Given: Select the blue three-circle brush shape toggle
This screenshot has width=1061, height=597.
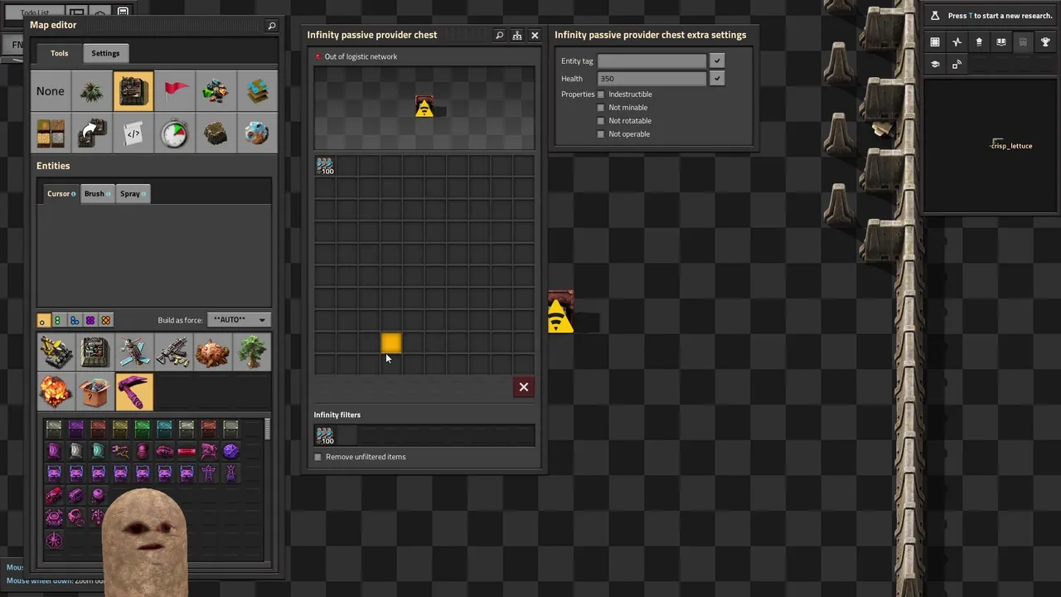Looking at the screenshot, I should coord(74,320).
